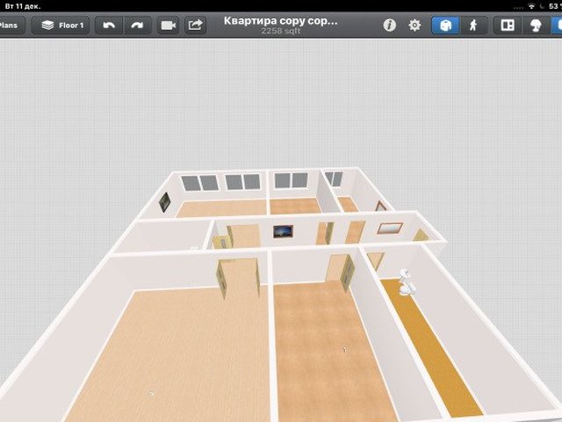This screenshot has height=422, width=562.
Task: Switch to first-person walk view
Action: point(473,25)
